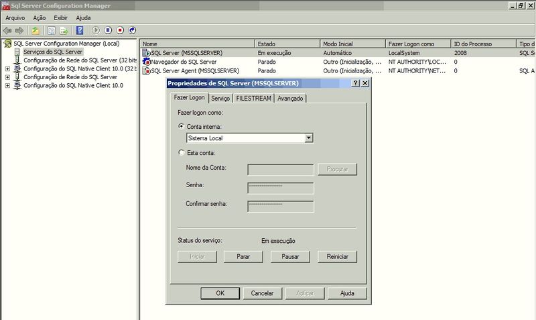The width and height of the screenshot is (536, 320).
Task: Expand Configuração de Rede do SQL Server node
Action: pos(7,77)
